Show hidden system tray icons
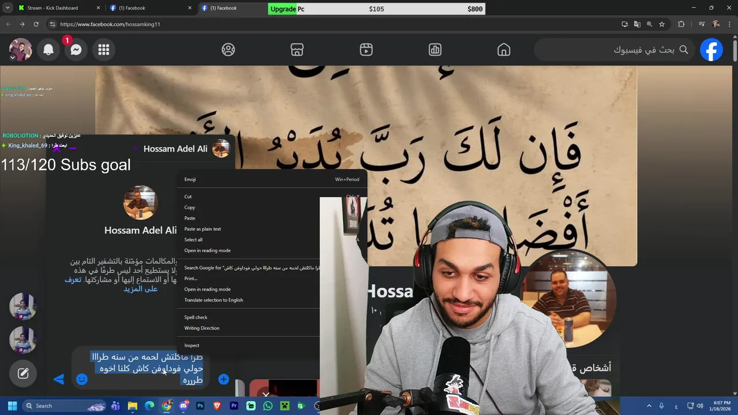This screenshot has height=415, width=738. click(649, 406)
